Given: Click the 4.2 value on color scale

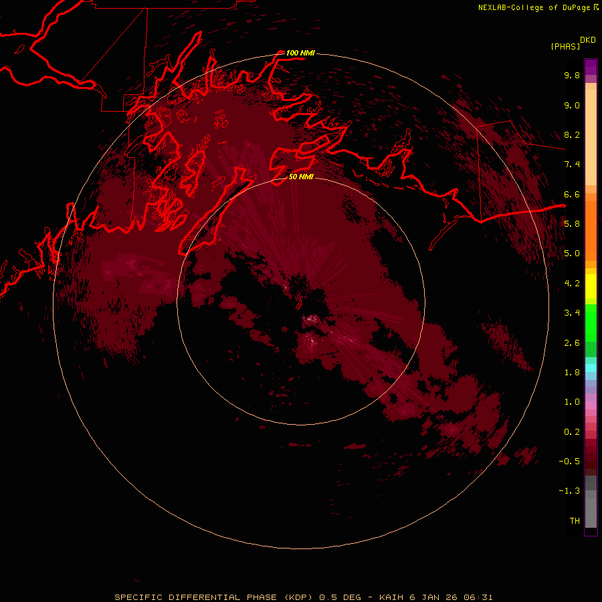Looking at the screenshot, I should 572,284.
